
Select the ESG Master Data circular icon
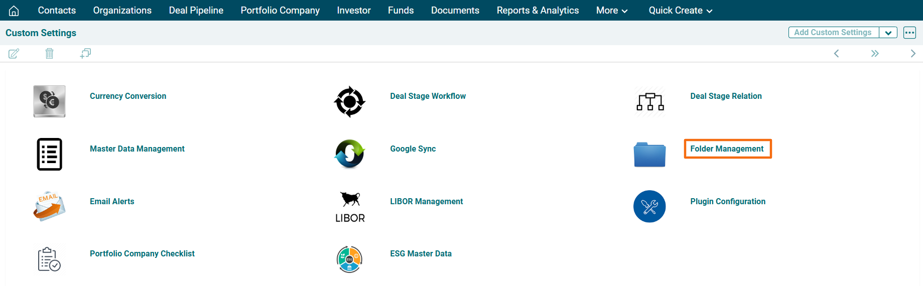coord(349,259)
